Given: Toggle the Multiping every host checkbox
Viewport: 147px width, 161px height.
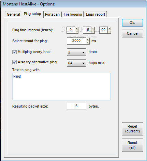Looking at the screenshot, I should (x=14, y=52).
